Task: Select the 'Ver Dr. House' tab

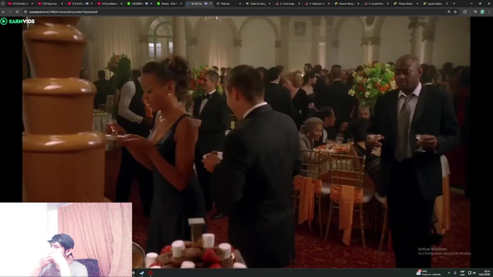Action: pyautogui.click(x=199, y=3)
